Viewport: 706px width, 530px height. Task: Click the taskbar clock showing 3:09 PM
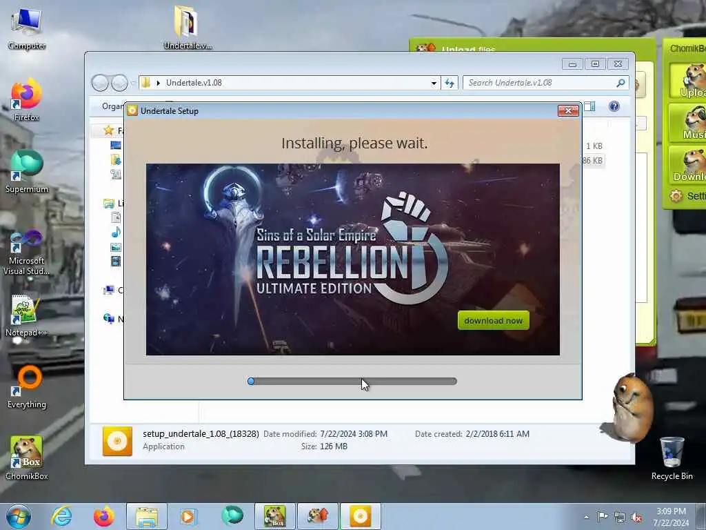[x=671, y=517]
